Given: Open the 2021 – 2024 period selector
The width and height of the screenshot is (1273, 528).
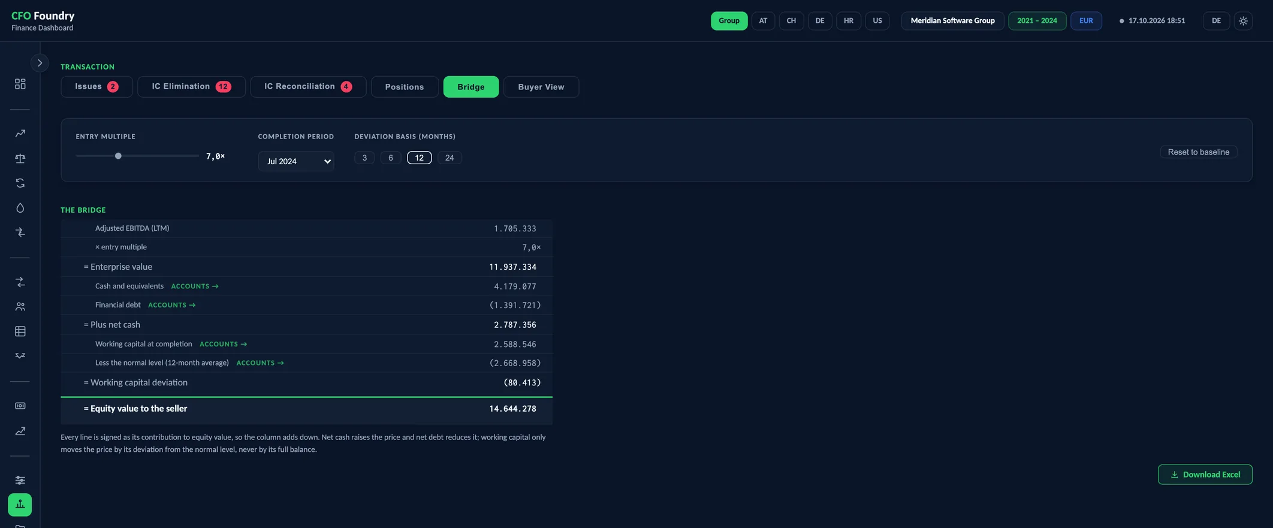Looking at the screenshot, I should [1037, 21].
